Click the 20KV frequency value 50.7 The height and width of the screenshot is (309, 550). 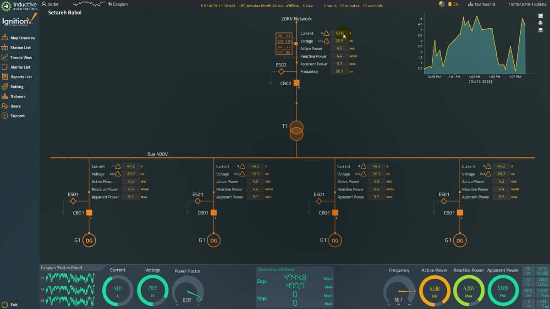click(339, 71)
